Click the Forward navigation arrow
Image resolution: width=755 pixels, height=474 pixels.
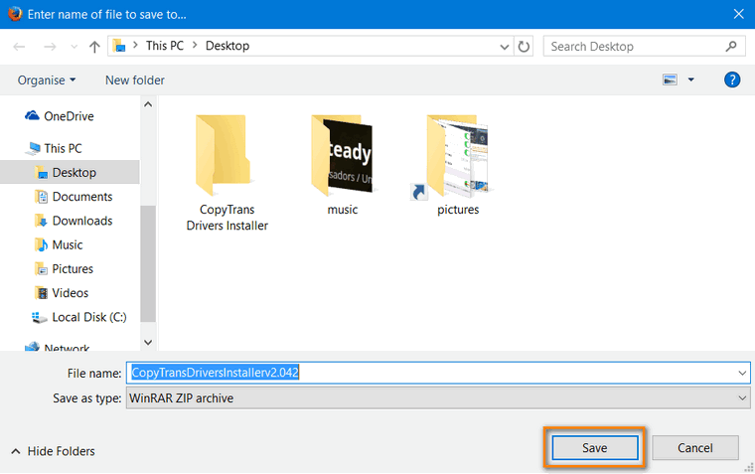pos(50,47)
